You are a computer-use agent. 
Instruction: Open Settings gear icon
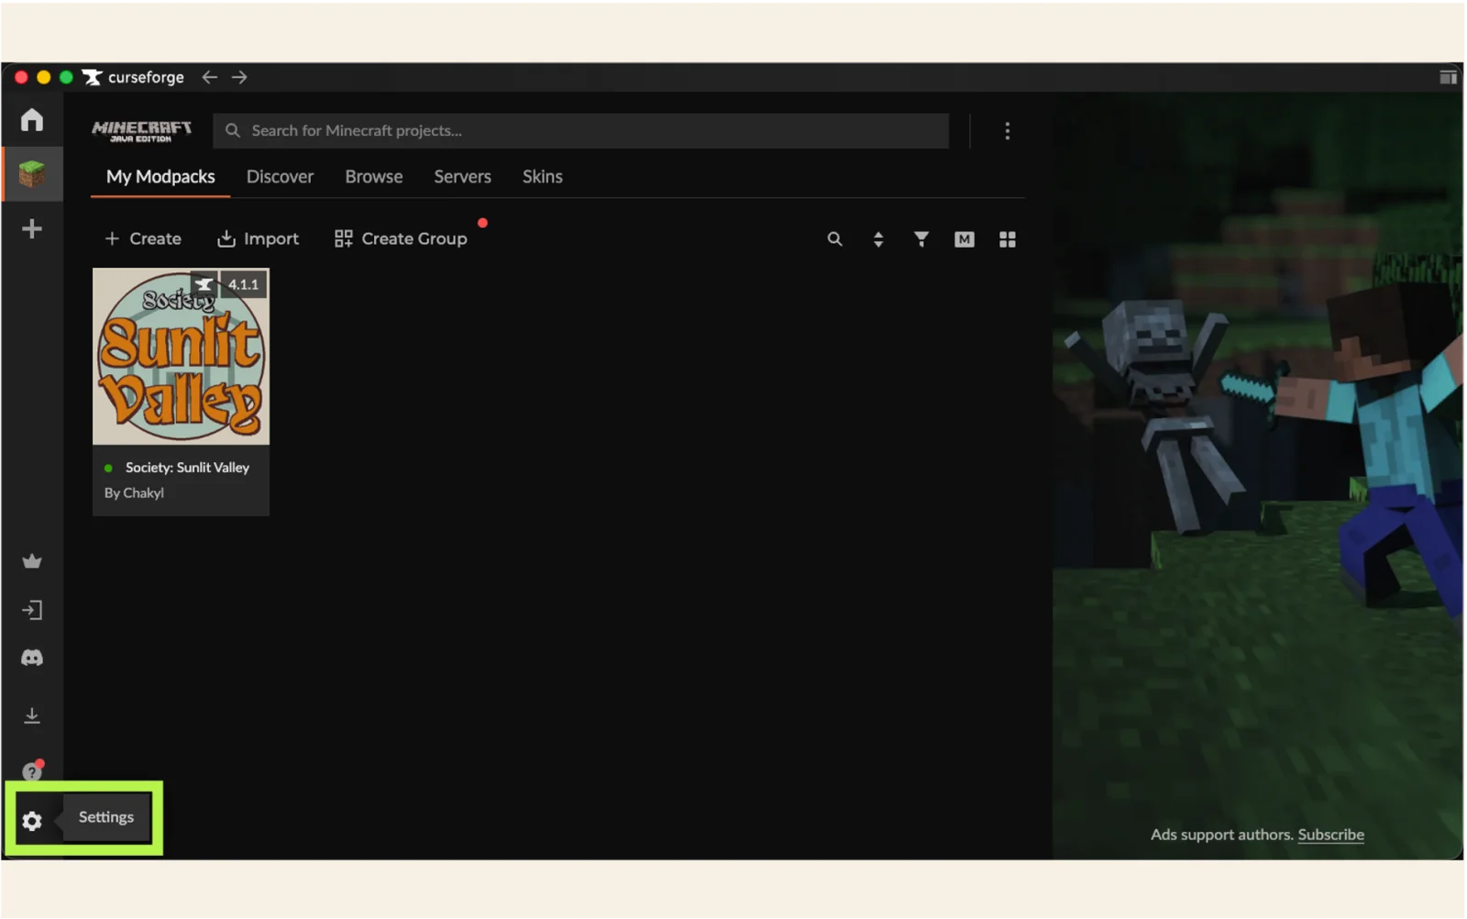[32, 821]
